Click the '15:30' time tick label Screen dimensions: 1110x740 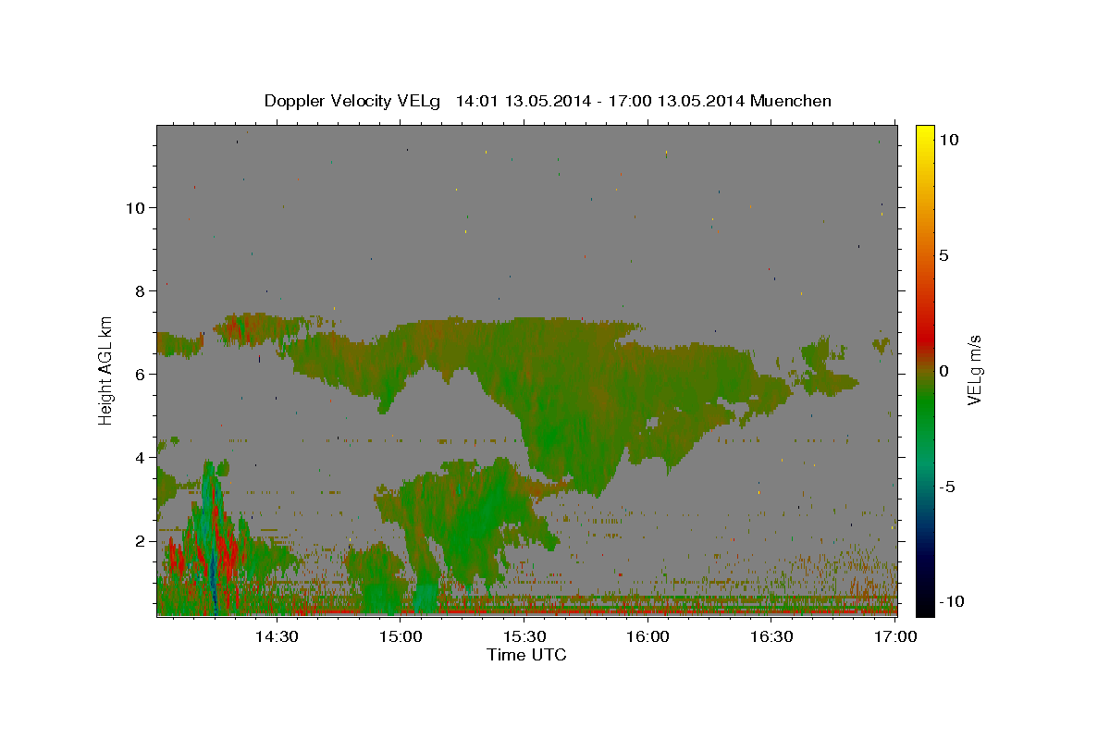click(524, 636)
